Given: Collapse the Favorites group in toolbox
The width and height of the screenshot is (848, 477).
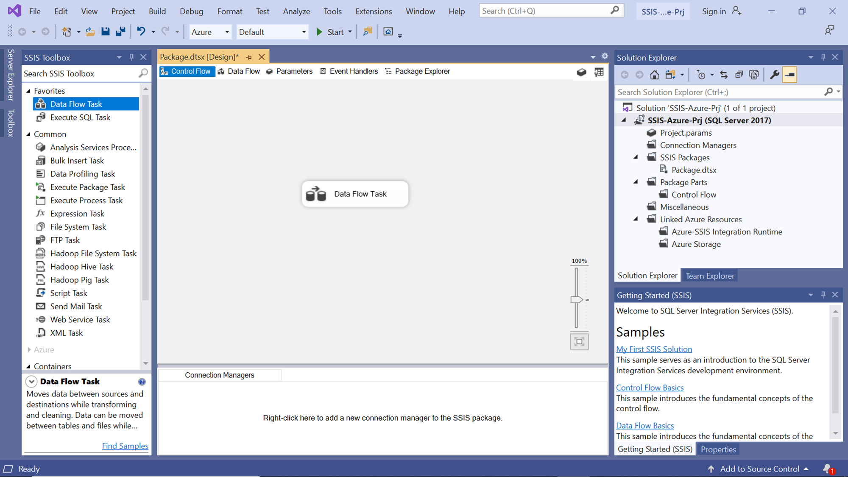Looking at the screenshot, I should click(x=28, y=91).
